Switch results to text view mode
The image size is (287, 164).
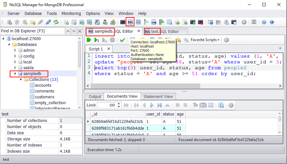[211, 105]
